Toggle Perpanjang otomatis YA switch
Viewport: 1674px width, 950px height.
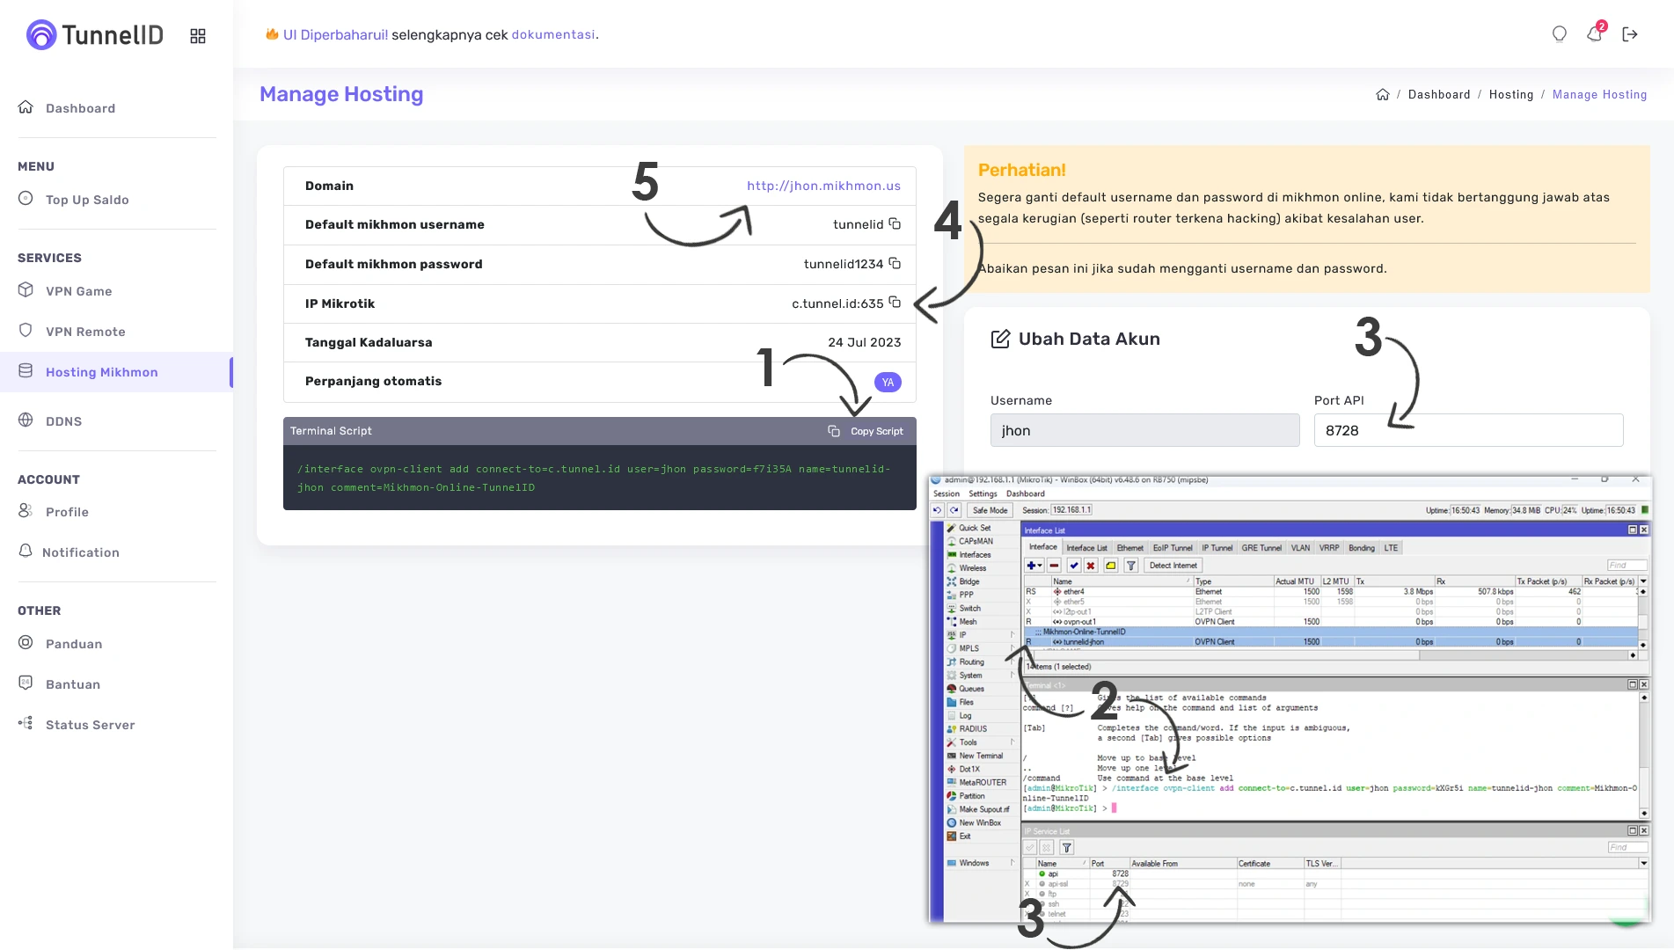tap(888, 382)
